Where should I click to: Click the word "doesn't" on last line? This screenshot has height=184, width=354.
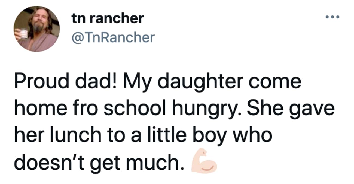tap(45, 163)
